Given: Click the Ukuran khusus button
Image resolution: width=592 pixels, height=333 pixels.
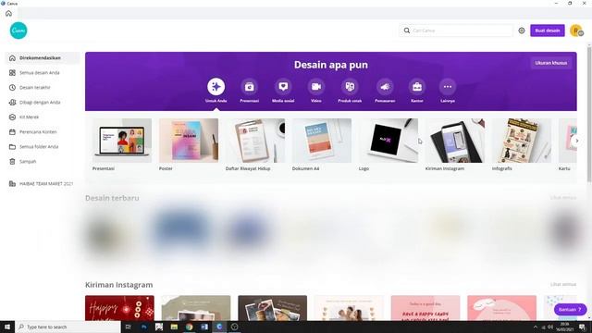Looking at the screenshot, I should coord(551,63).
